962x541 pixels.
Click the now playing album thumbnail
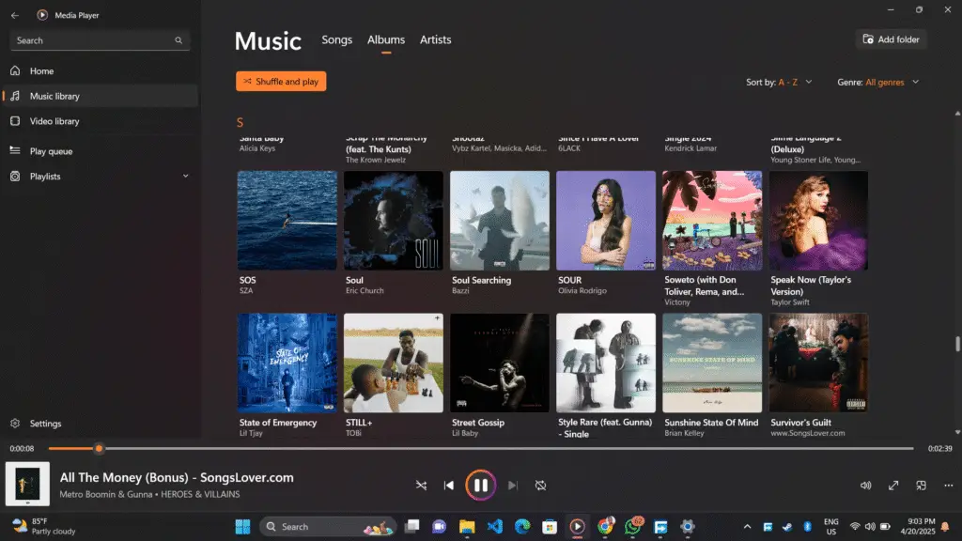click(x=27, y=484)
